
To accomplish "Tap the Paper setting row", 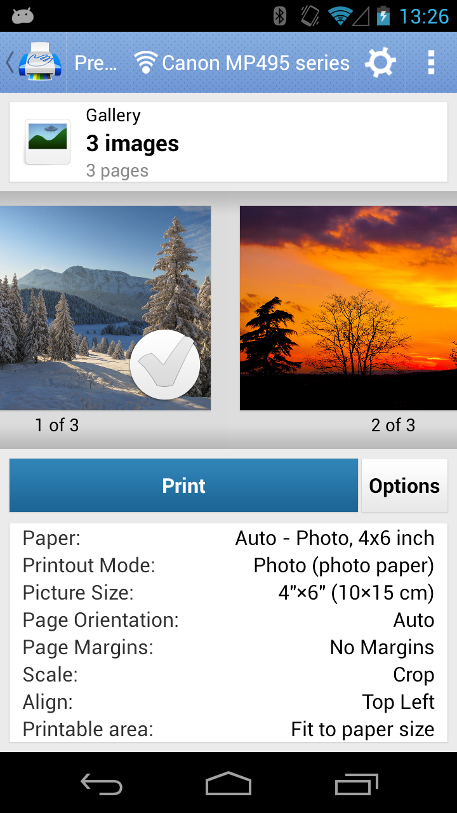I will coord(228,538).
